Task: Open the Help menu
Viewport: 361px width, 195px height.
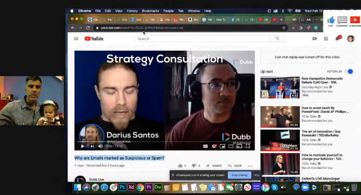Action: pyautogui.click(x=208, y=11)
